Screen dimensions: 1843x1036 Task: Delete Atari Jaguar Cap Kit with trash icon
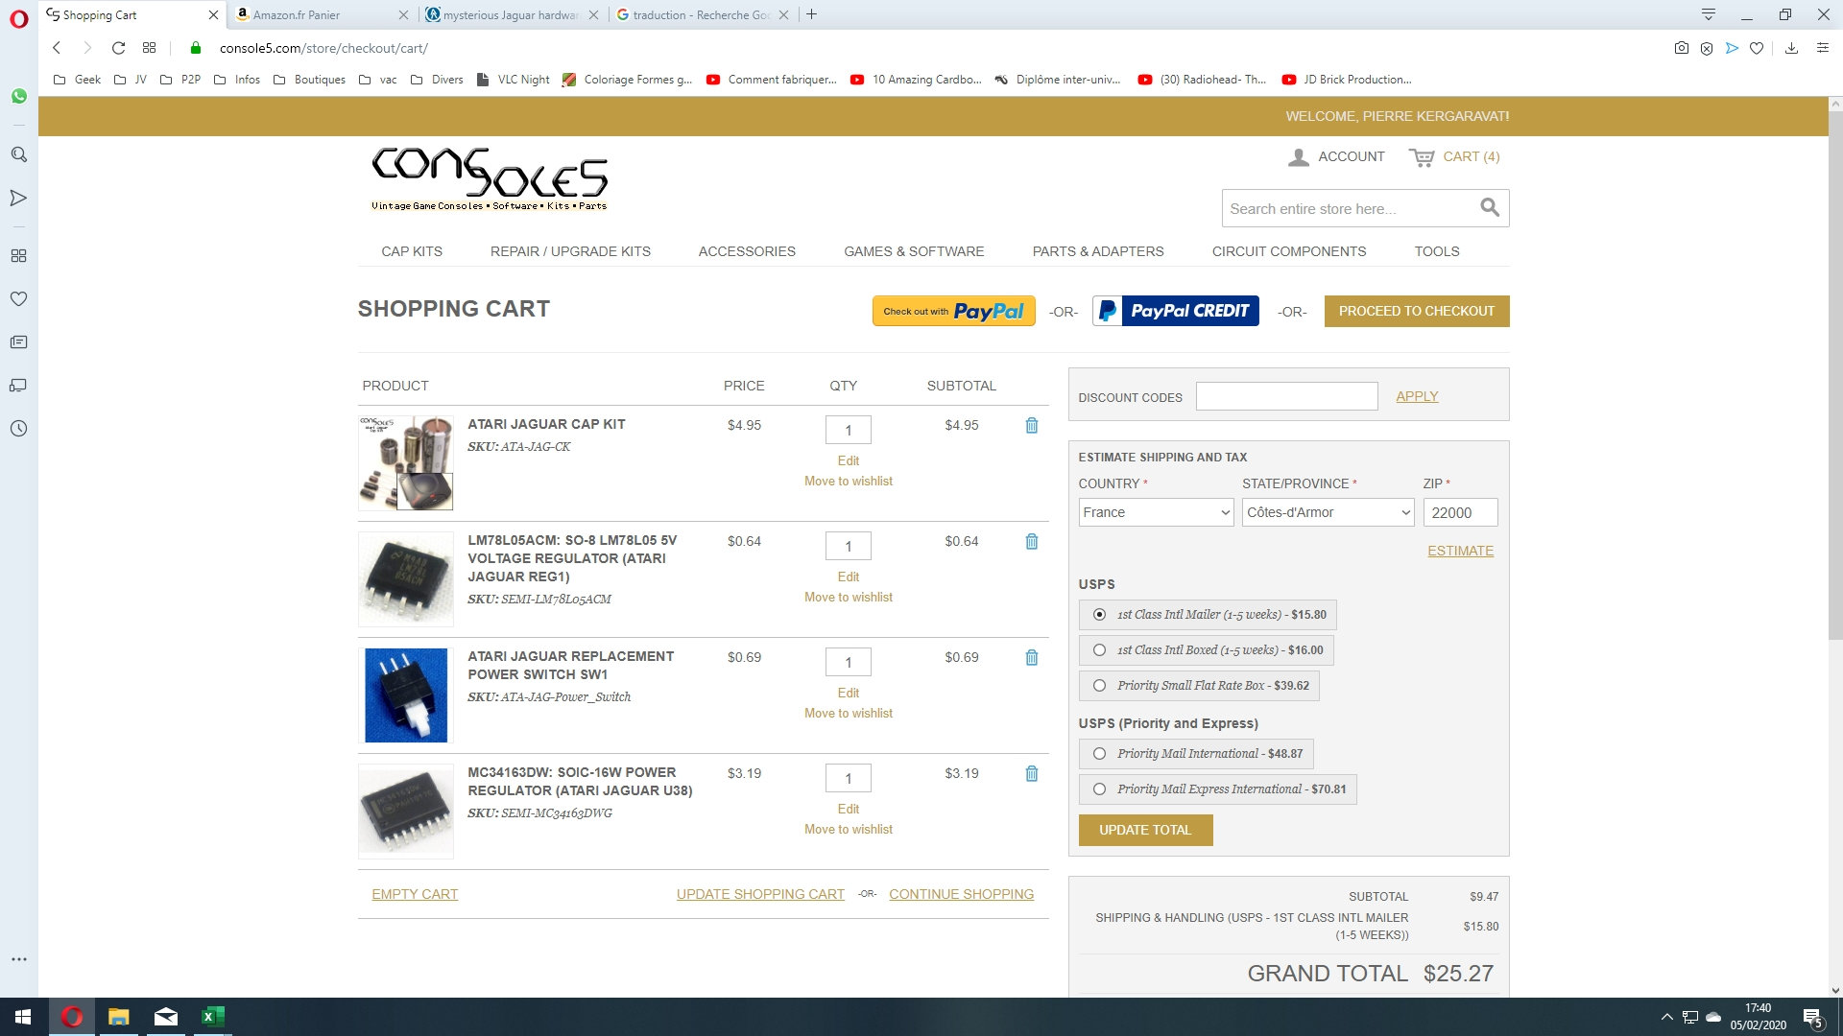1032,425
